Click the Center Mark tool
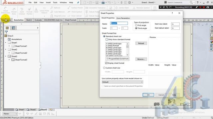Screen dimensions: 213x119 pyautogui.click(x=122, y=8)
